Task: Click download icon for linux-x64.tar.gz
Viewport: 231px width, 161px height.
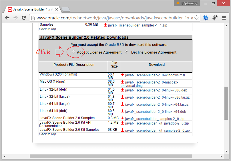Action: pyautogui.click(x=122, y=104)
